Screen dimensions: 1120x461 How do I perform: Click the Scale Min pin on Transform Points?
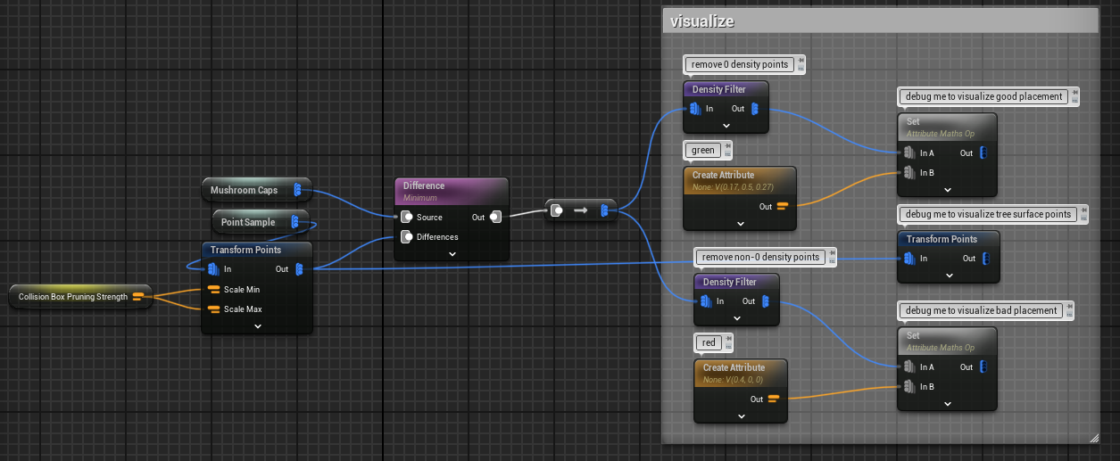click(213, 289)
